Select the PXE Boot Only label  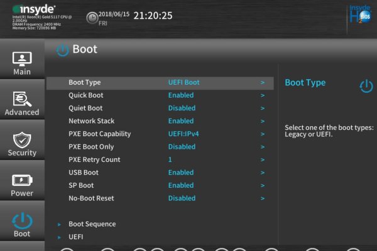tap(91, 147)
